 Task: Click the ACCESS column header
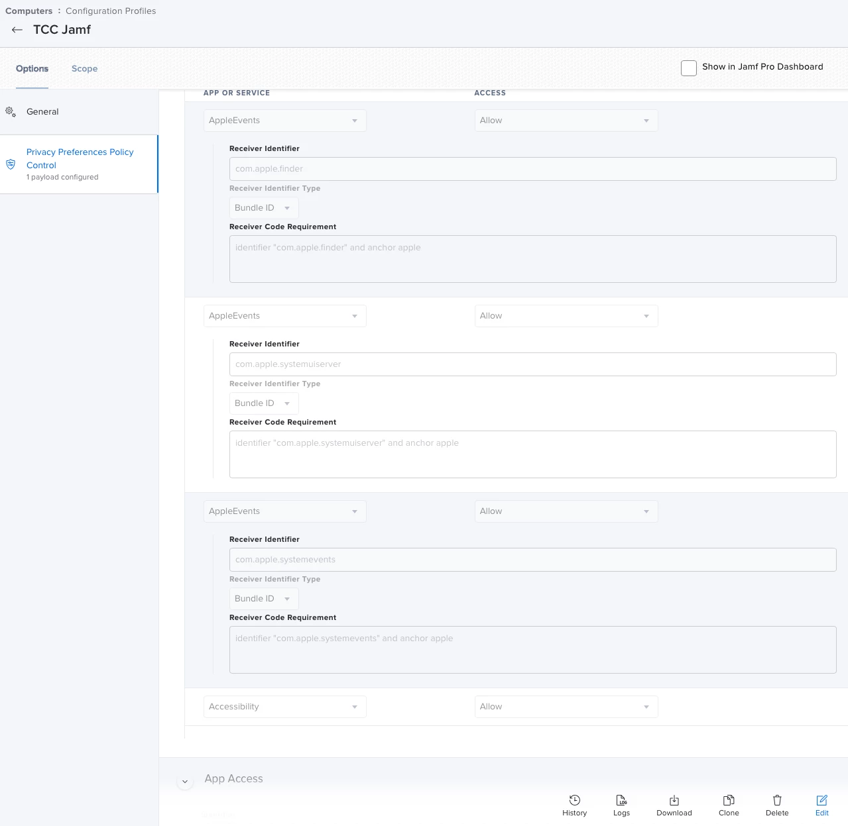coord(490,93)
